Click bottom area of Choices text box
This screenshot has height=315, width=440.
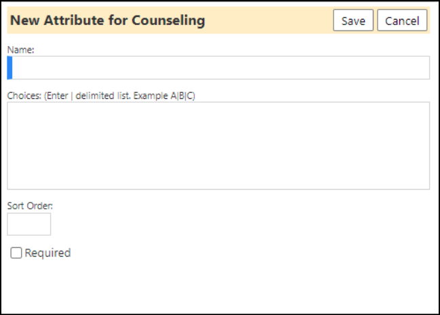pyautogui.click(x=218, y=180)
